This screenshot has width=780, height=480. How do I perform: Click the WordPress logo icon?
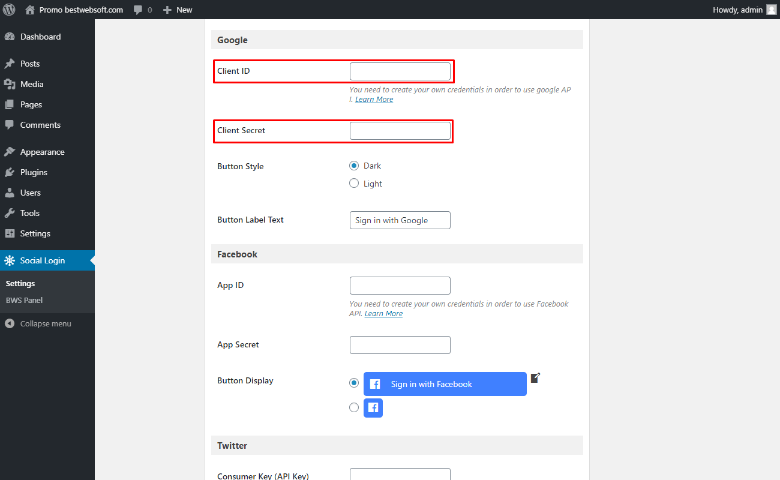[9, 10]
